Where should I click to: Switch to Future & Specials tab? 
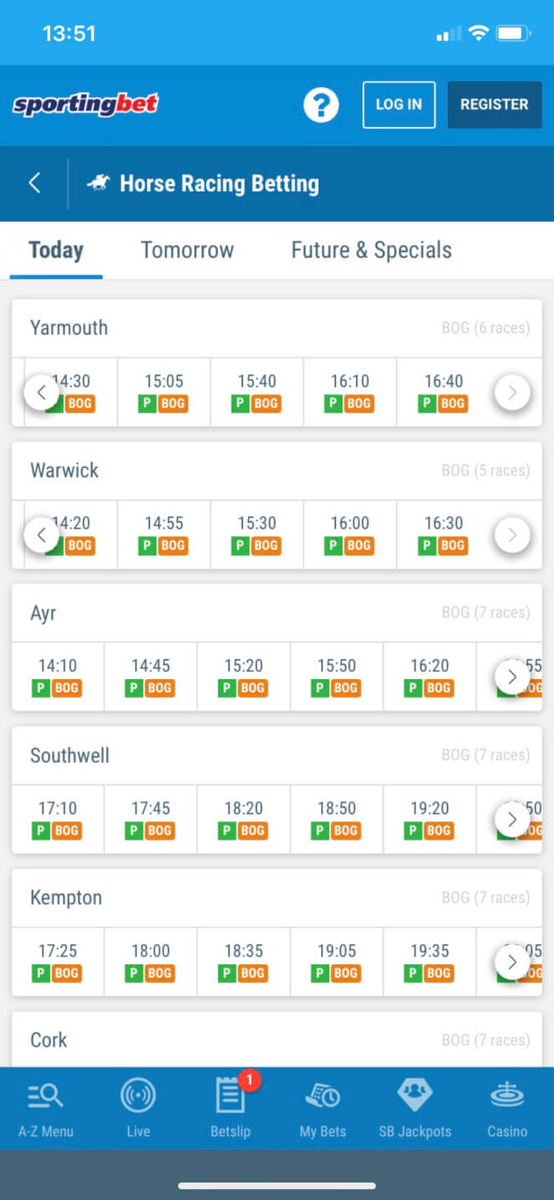[371, 250]
